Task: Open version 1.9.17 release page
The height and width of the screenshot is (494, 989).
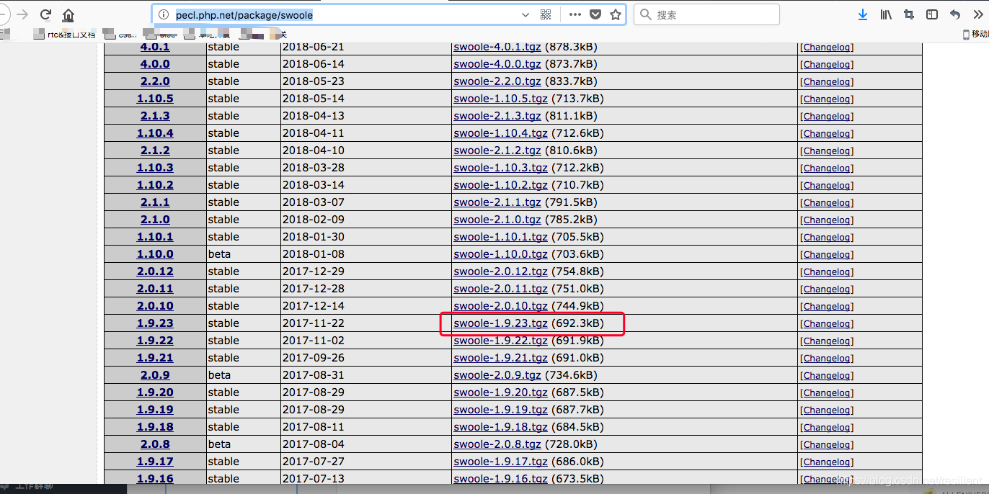Action: pos(155,462)
